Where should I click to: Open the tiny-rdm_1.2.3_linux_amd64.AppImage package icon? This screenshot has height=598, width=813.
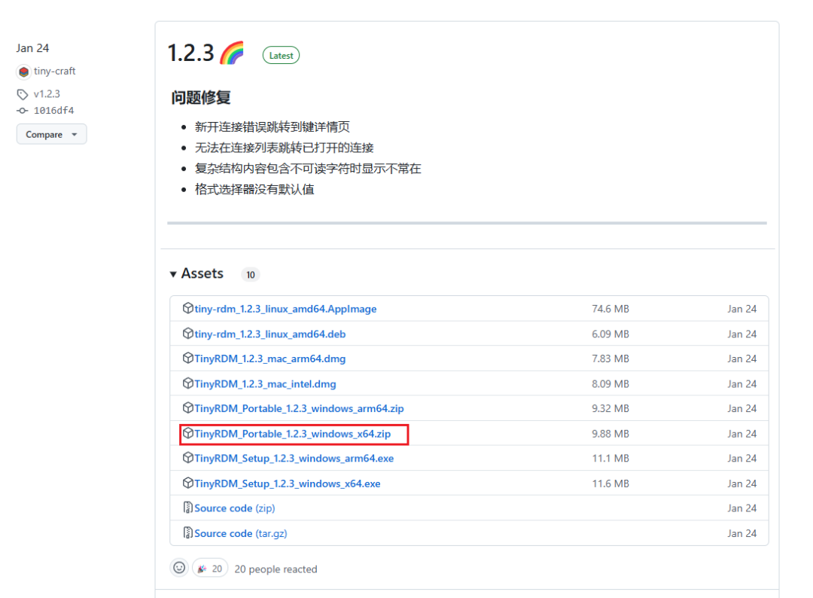[188, 308]
